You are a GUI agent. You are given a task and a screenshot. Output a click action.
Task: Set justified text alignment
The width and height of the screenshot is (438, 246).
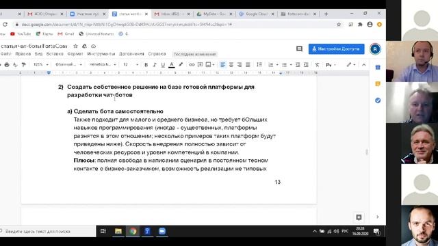tap(248, 65)
